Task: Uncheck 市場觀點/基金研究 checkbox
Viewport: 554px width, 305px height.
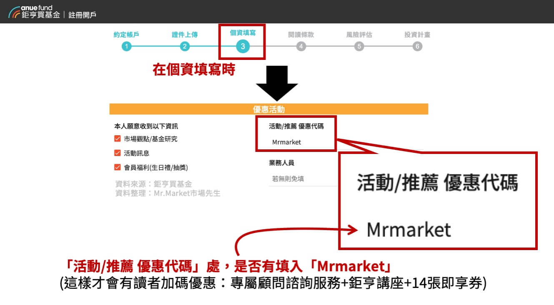Action: pos(118,139)
